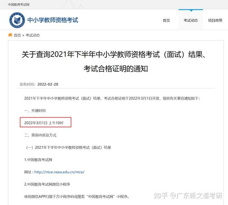This screenshot has height=205, width=228.
Task: Click the 考试动态 breadcrumb link
Action: click(x=33, y=35)
